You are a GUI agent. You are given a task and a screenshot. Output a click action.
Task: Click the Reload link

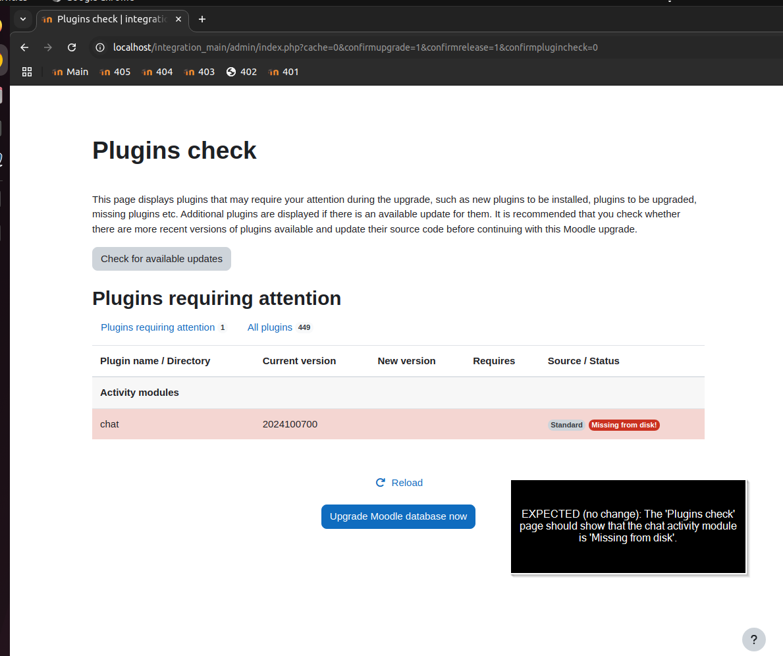coord(399,483)
